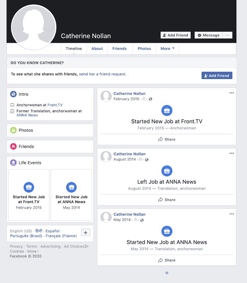
Task: Click the blank profile picture avatar
Action: (x=34, y=27)
